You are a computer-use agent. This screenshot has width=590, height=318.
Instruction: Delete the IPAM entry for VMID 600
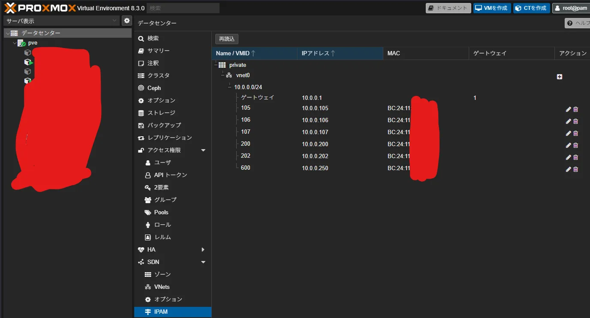(575, 169)
